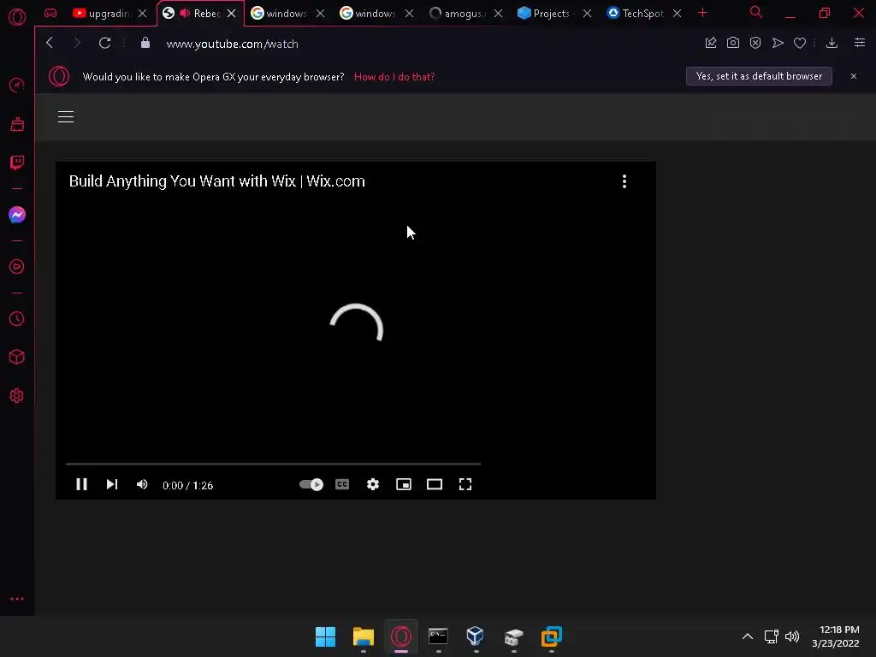Open VirtualBox from taskbar
The image size is (876, 657).
[475, 636]
